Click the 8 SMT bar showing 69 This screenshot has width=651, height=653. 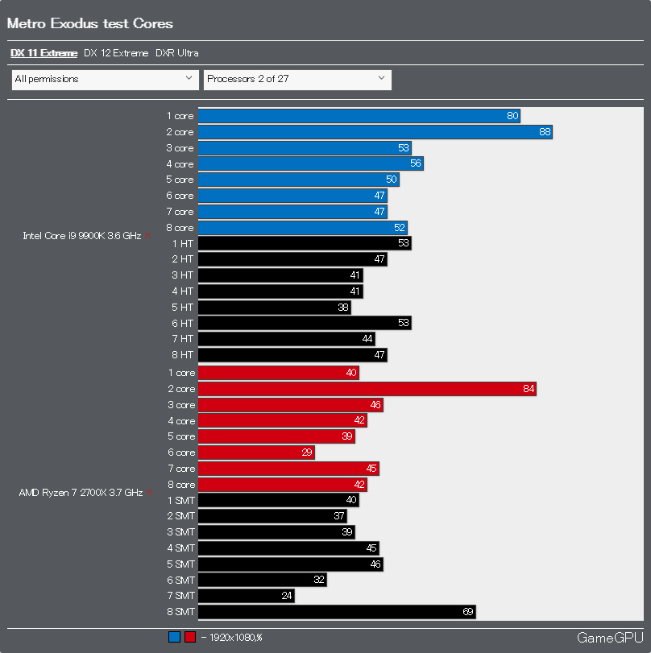pyautogui.click(x=337, y=612)
